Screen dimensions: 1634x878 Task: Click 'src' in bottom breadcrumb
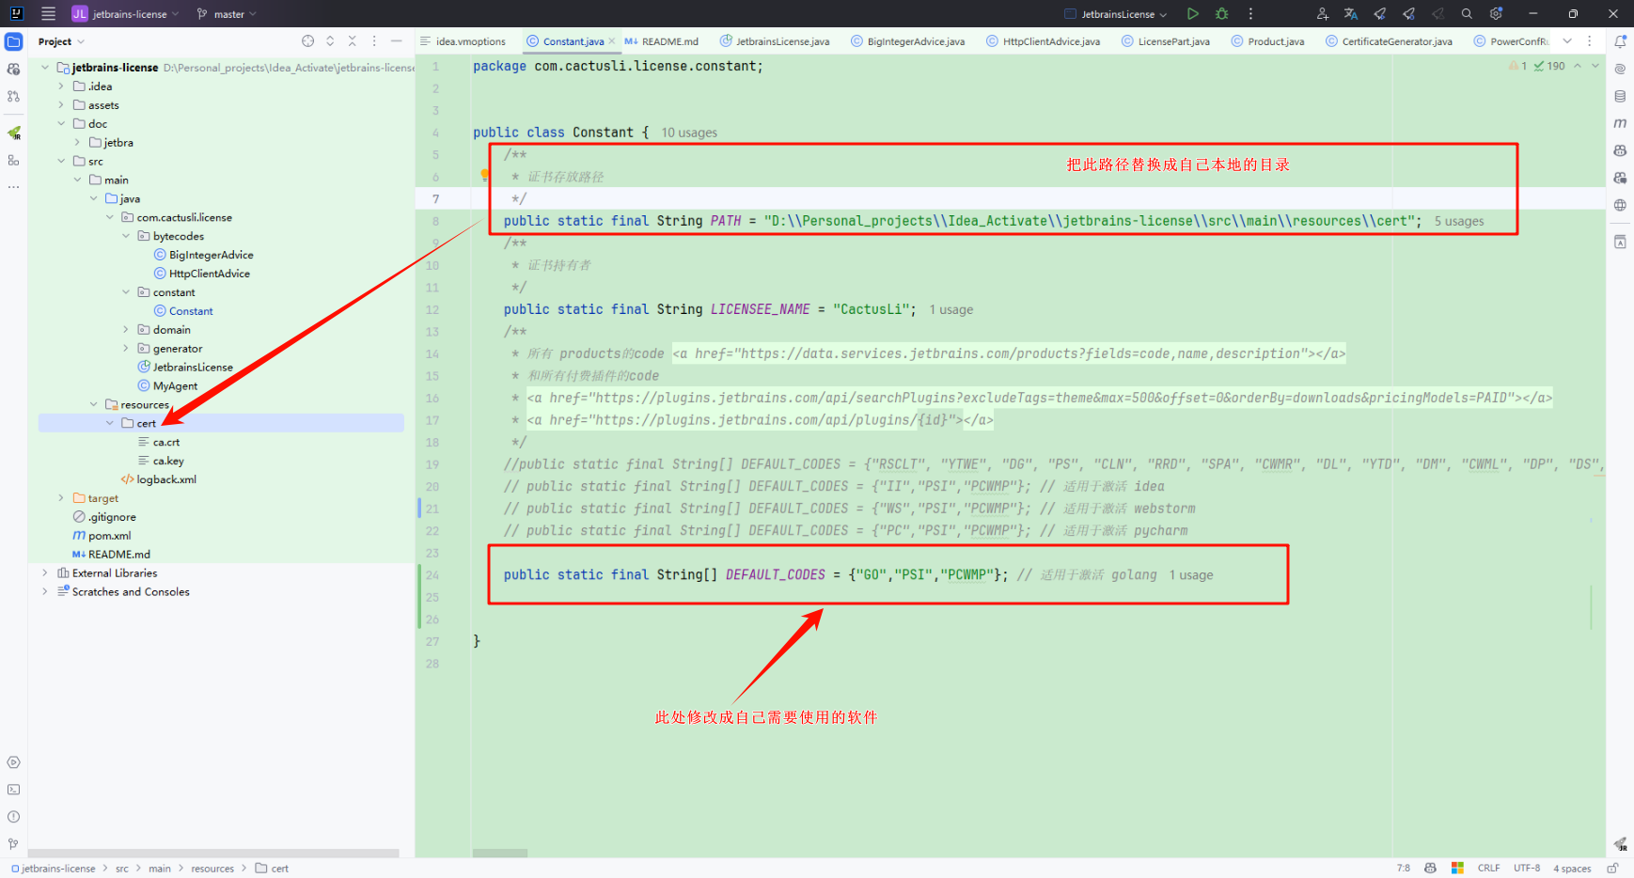point(122,869)
